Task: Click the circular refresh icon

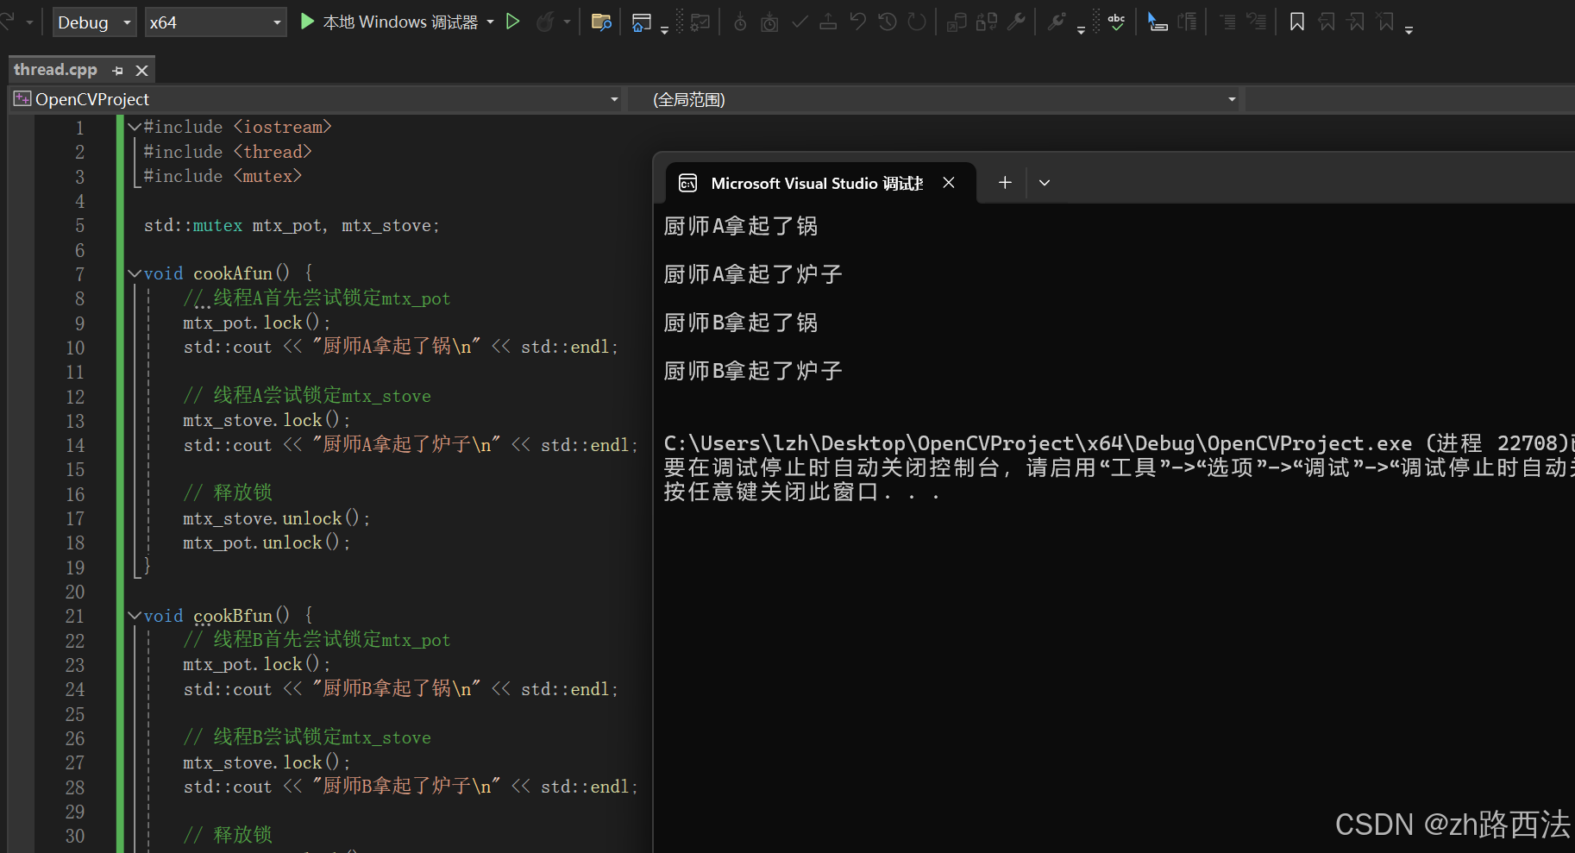Action: pyautogui.click(x=917, y=22)
